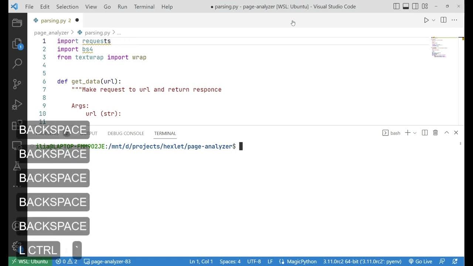Kill the terminal with trash icon
Screen dimensions: 473x266
pos(435,133)
